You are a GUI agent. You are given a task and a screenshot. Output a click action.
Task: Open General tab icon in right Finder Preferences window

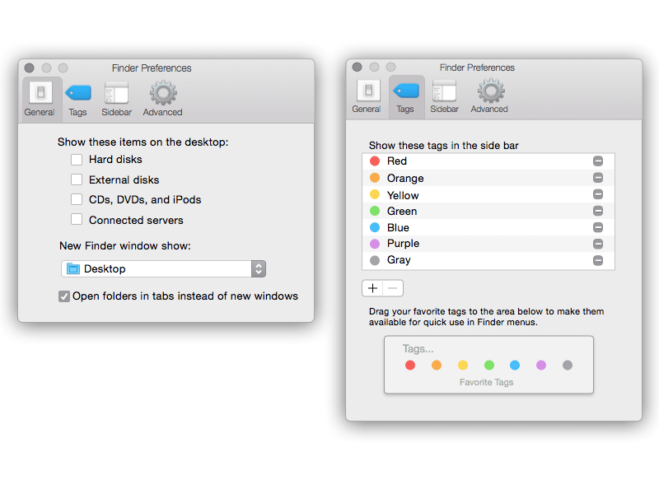[368, 90]
